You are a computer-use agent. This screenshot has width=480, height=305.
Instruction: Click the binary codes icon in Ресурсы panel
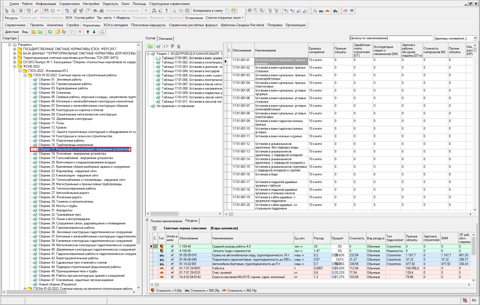click(154, 228)
